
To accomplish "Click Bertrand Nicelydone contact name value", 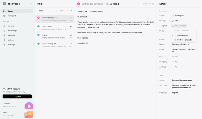I will [181, 44].
